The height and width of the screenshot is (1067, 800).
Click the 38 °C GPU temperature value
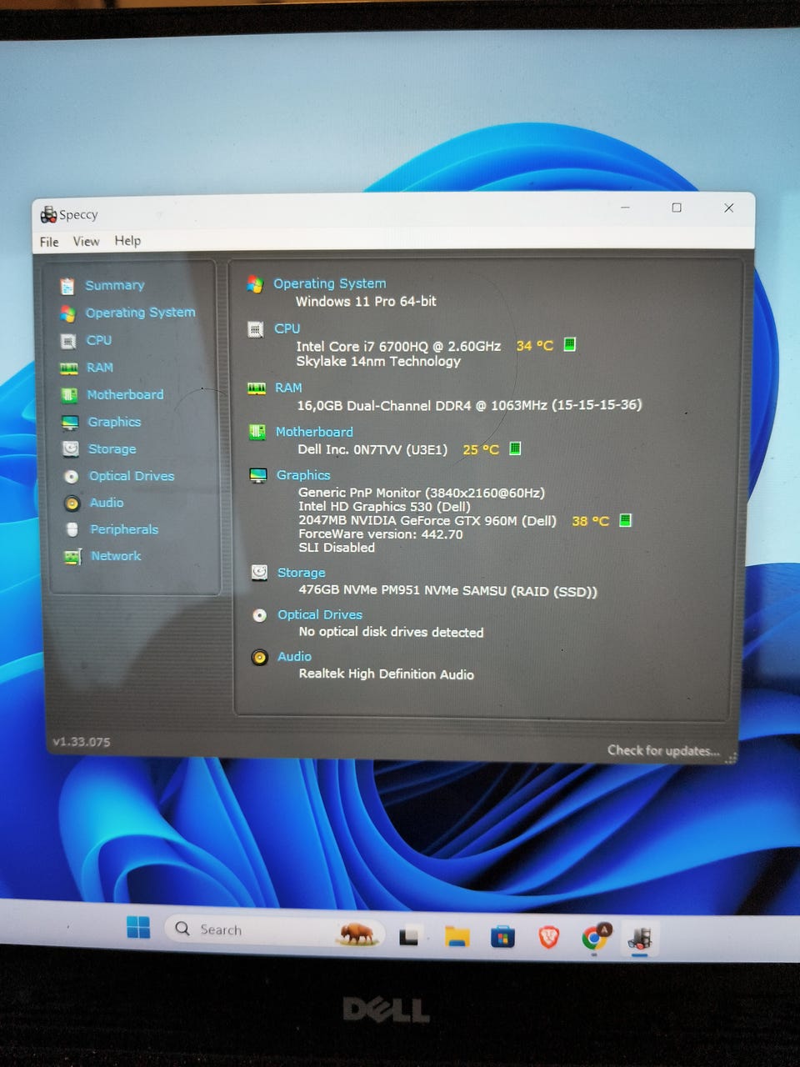coord(591,521)
